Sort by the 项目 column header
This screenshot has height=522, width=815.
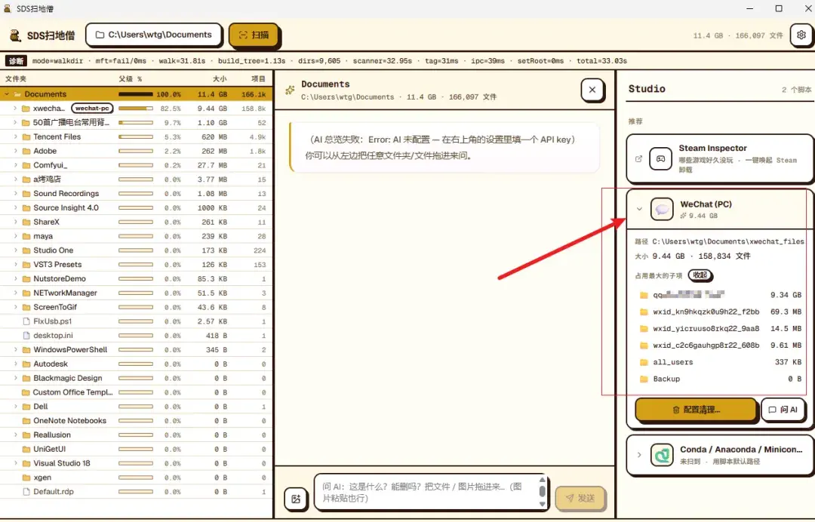[x=258, y=78]
